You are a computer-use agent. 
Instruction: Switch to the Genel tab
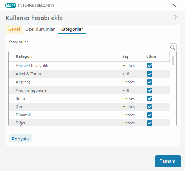coord(14,29)
